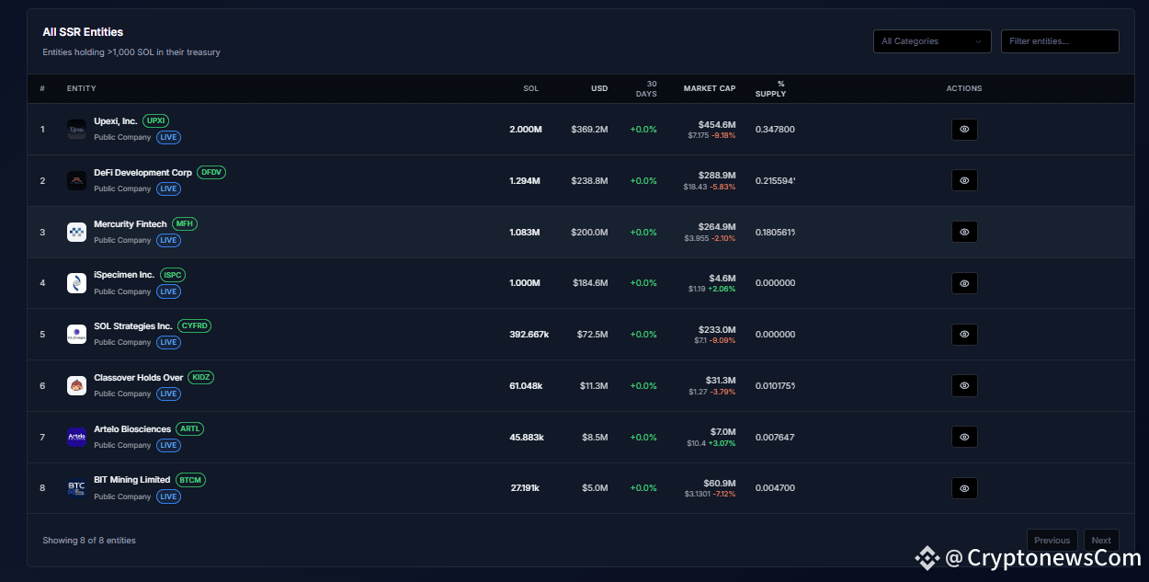The height and width of the screenshot is (582, 1149).
Task: Click the KIDZ ticker badge
Action: coord(200,378)
